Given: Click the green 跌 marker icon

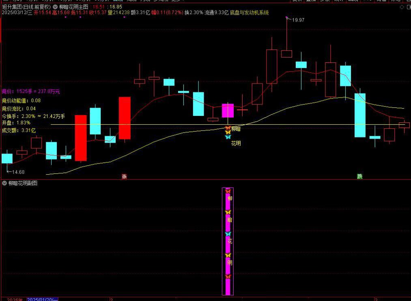Looking at the screenshot, I should [x=359, y=176].
